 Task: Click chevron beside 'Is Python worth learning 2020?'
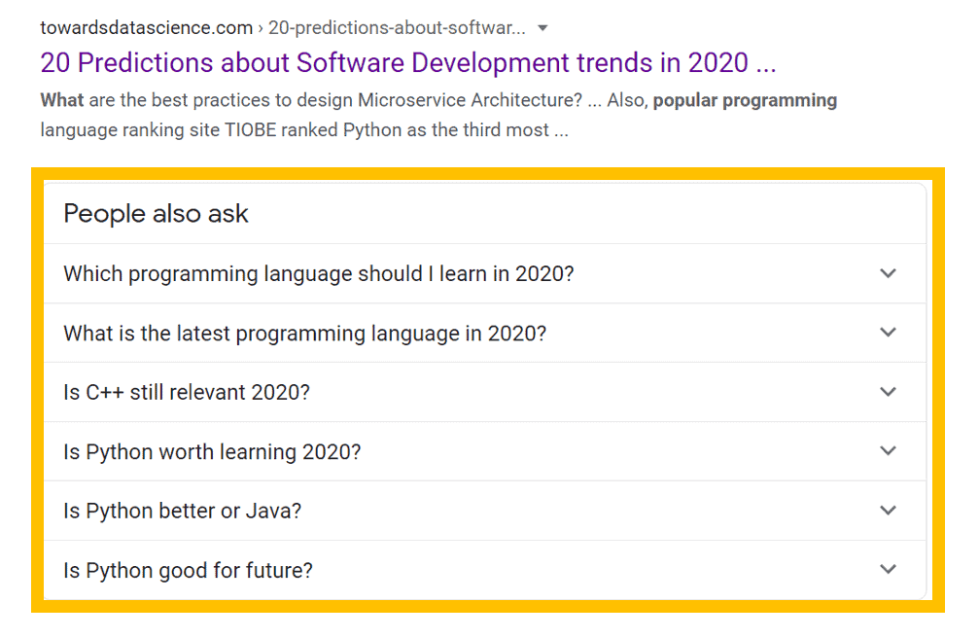pos(888,450)
